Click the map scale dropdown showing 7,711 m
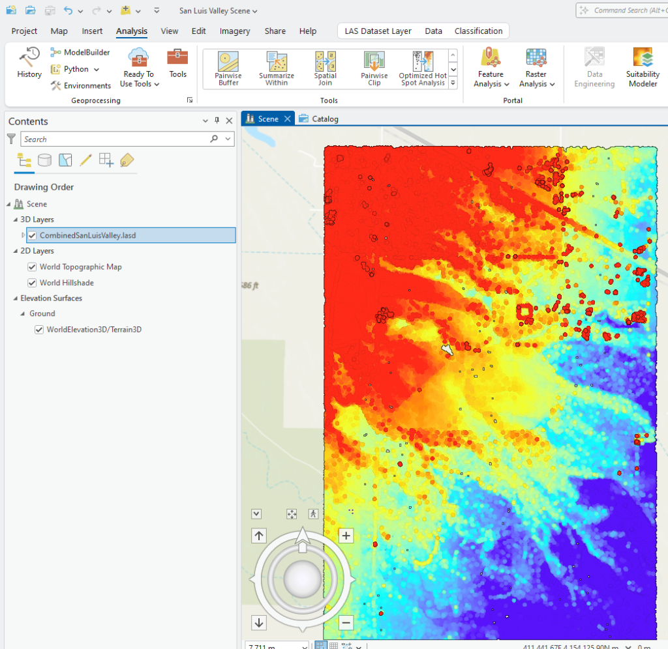This screenshot has height=649, width=668. pyautogui.click(x=304, y=645)
